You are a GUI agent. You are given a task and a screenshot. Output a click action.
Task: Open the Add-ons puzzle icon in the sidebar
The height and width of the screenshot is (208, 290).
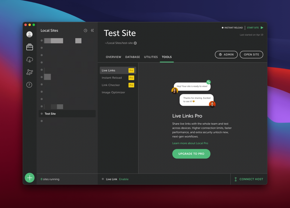[29, 72]
